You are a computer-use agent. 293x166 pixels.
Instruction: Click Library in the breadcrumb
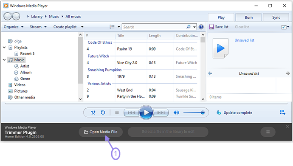tap(37, 17)
